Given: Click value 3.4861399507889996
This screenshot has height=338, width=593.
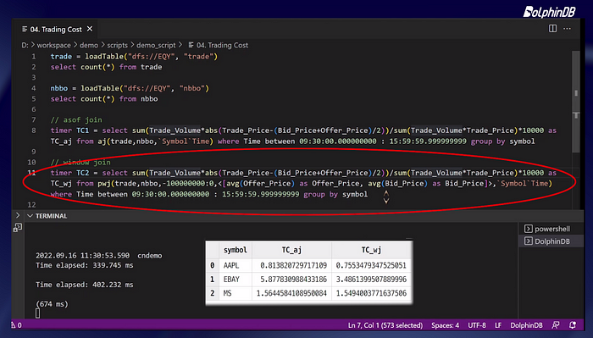Looking at the screenshot, I should coord(371,280).
